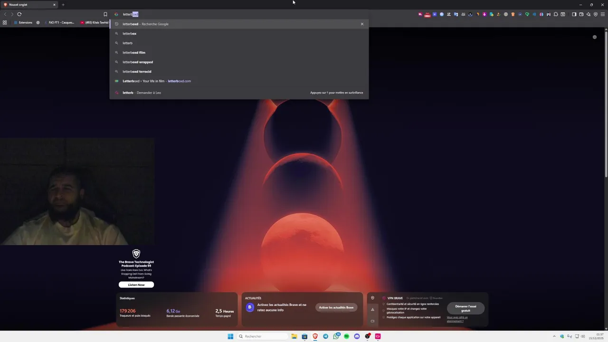Click Activer les actualités Brave button
608x342 pixels.
pos(336,307)
